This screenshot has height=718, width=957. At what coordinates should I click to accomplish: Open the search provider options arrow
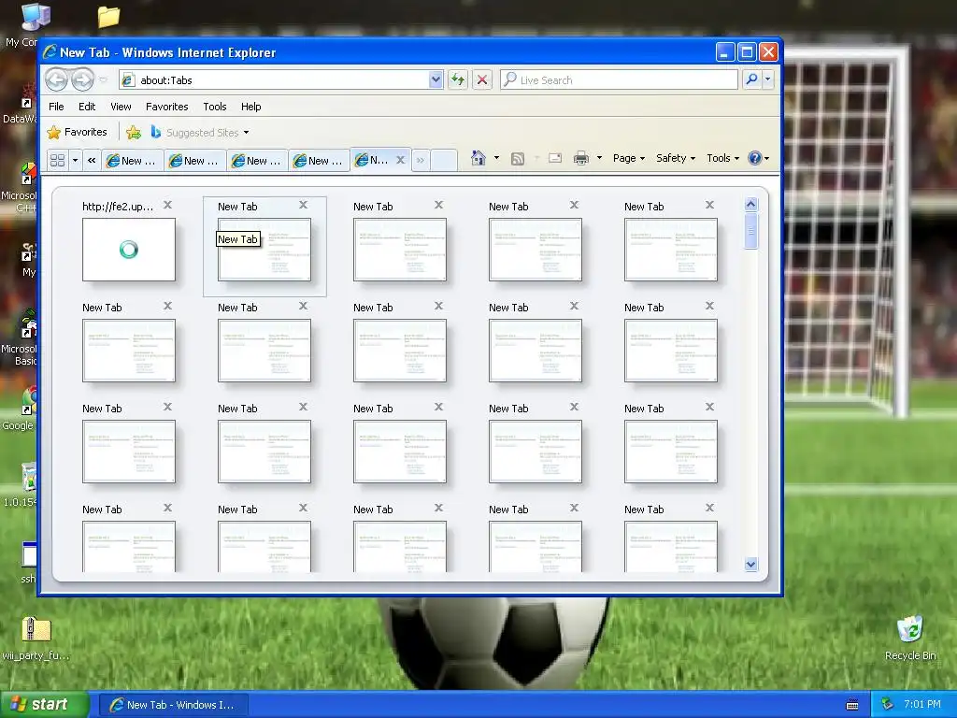point(768,79)
